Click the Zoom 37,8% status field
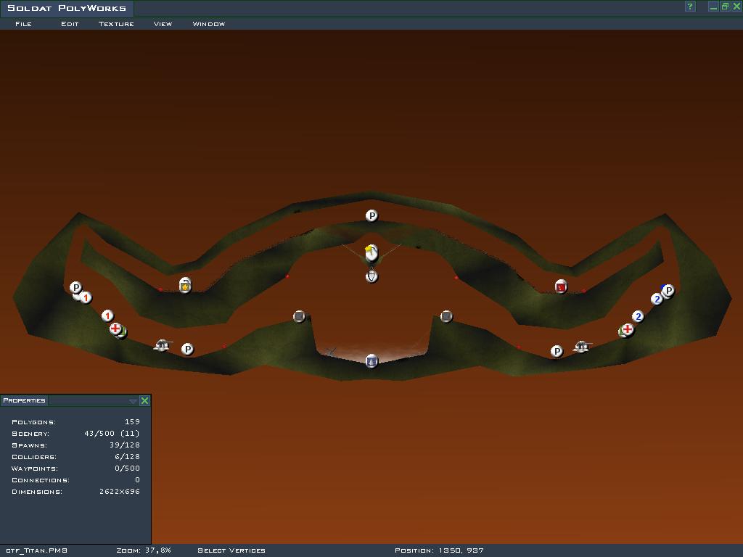Viewport: 743px width, 557px height. (x=144, y=550)
